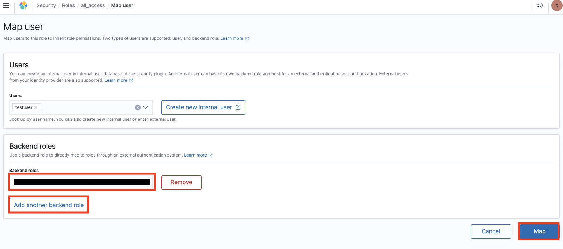Open Learn more link in Backend roles section

click(198, 155)
